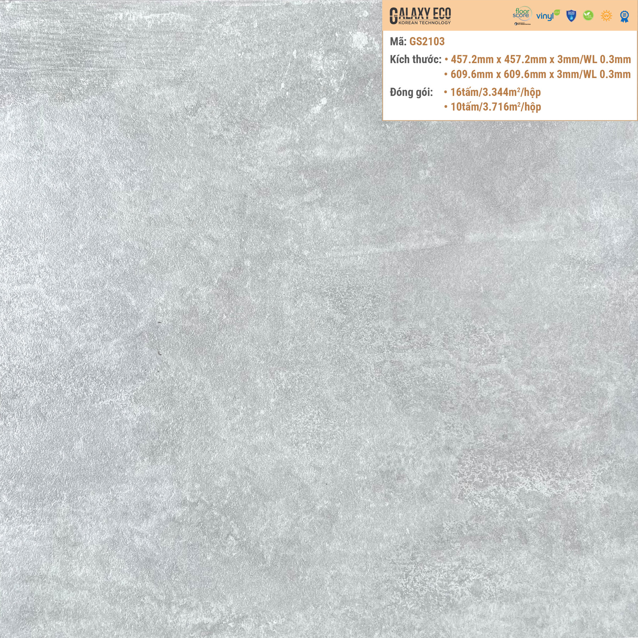The height and width of the screenshot is (638, 638).
Task: Click the "457.2mm x 457.2mm x 3mm/WL 0.3mm" line
Action: click(x=541, y=59)
